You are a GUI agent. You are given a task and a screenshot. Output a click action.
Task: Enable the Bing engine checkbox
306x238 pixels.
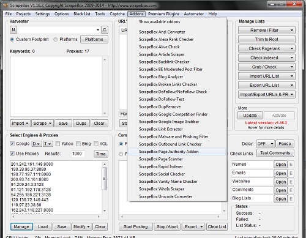[78, 144]
